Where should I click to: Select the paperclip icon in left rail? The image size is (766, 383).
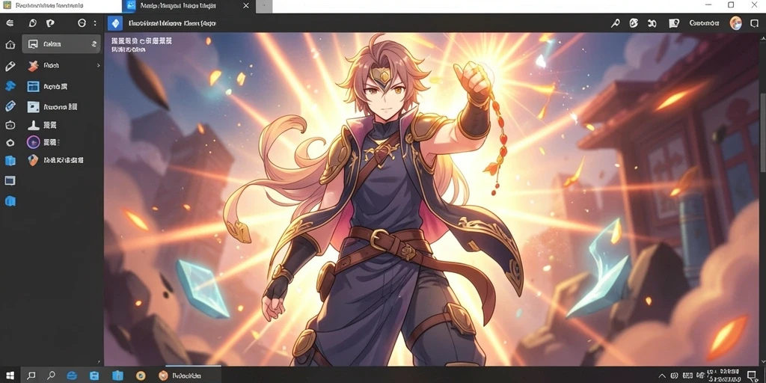point(10,106)
